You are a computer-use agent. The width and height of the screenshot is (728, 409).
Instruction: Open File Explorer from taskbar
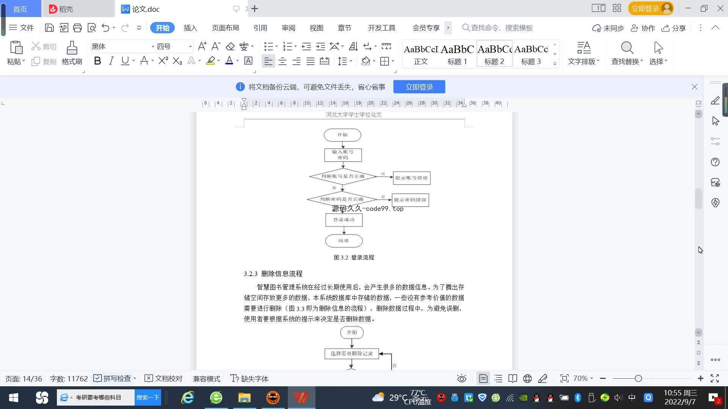coord(245,398)
